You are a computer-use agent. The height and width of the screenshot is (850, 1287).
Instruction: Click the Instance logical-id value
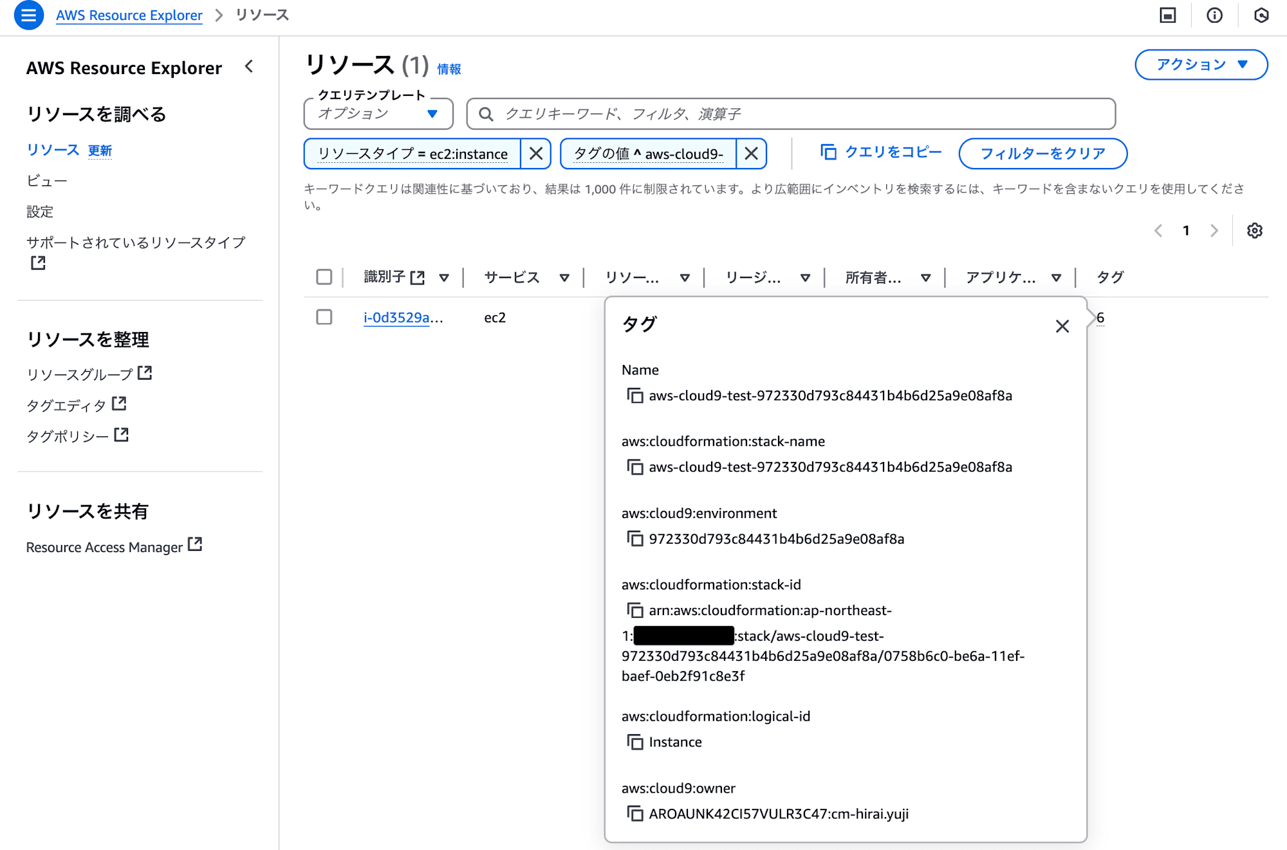coord(675,742)
